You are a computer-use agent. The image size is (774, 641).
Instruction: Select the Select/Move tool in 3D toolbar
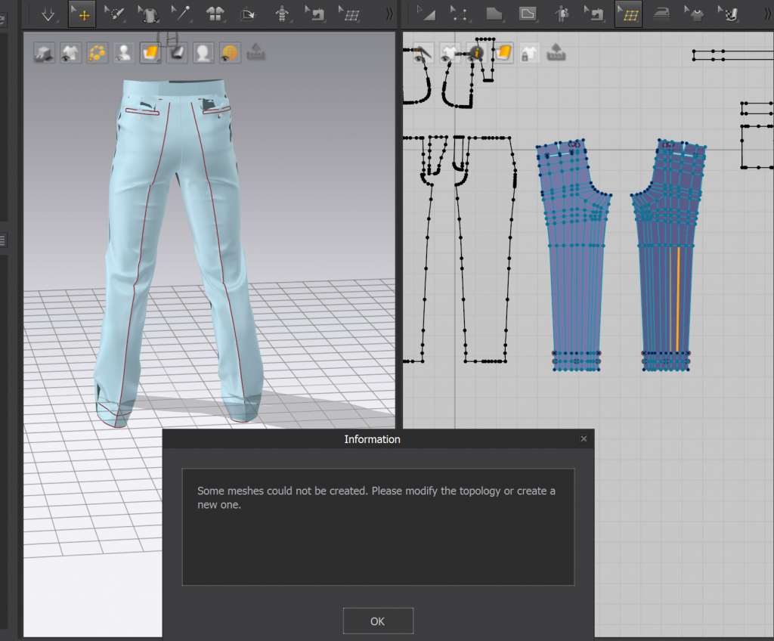[82, 14]
